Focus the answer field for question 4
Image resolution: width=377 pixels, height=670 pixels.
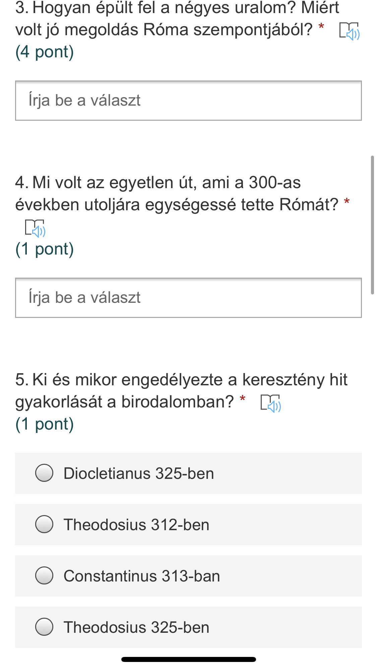188,298
